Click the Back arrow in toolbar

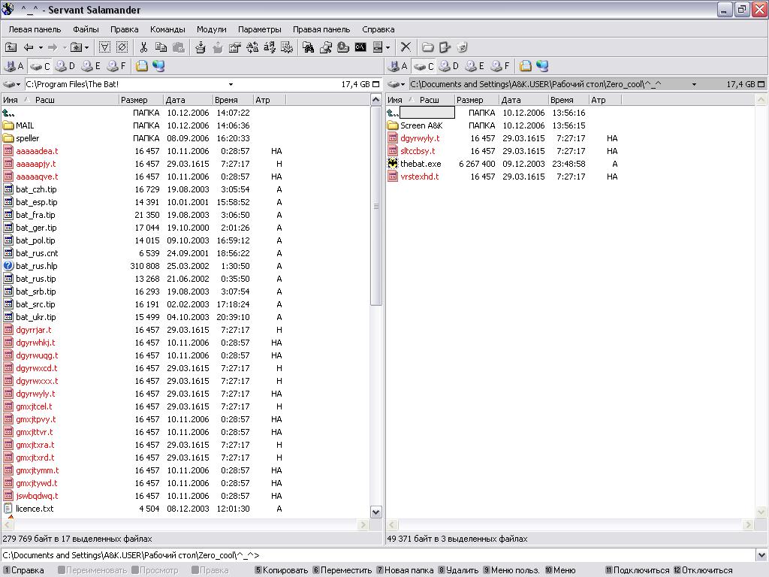point(29,47)
